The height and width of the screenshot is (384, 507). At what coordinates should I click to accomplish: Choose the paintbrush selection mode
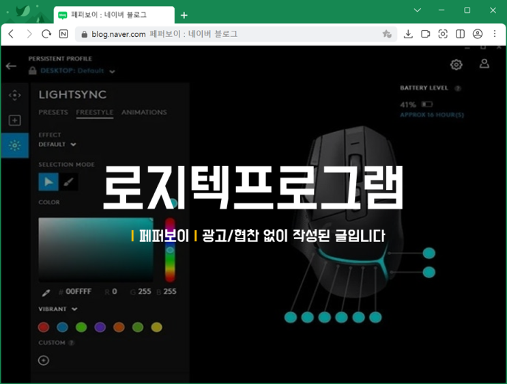point(68,182)
